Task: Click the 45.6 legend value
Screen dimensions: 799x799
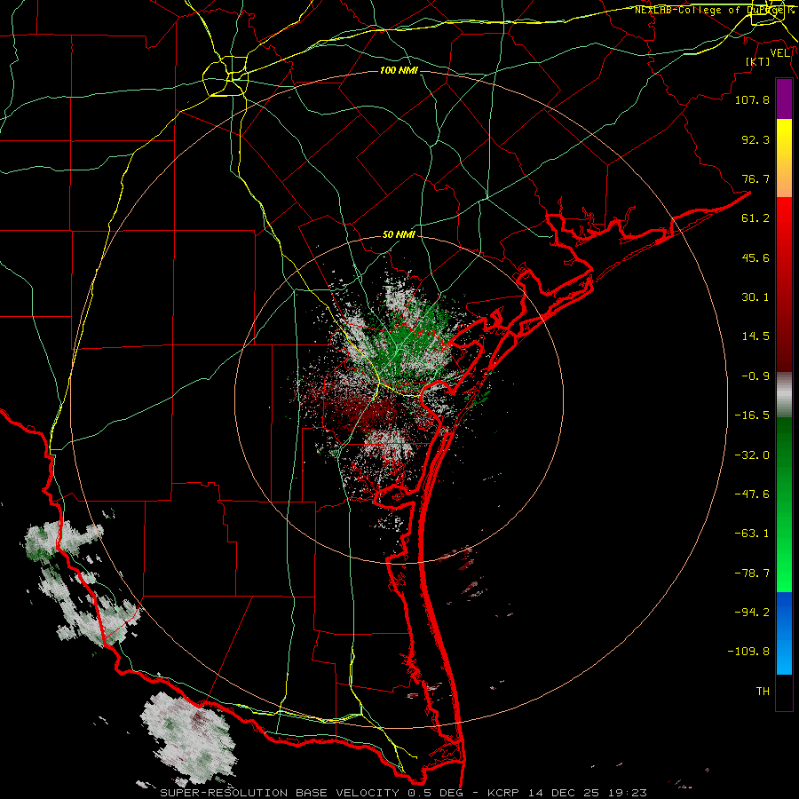Action: pyautogui.click(x=755, y=257)
